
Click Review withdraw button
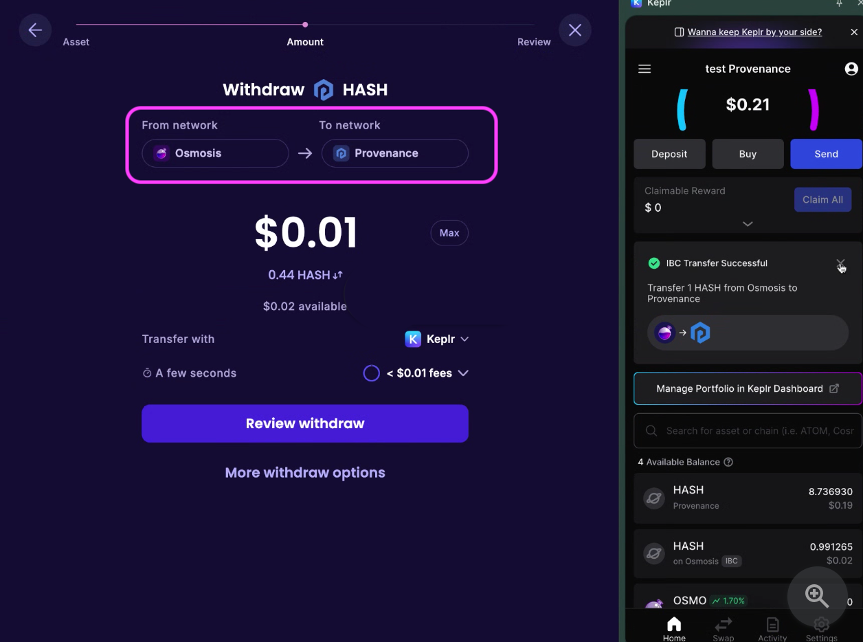click(x=305, y=423)
